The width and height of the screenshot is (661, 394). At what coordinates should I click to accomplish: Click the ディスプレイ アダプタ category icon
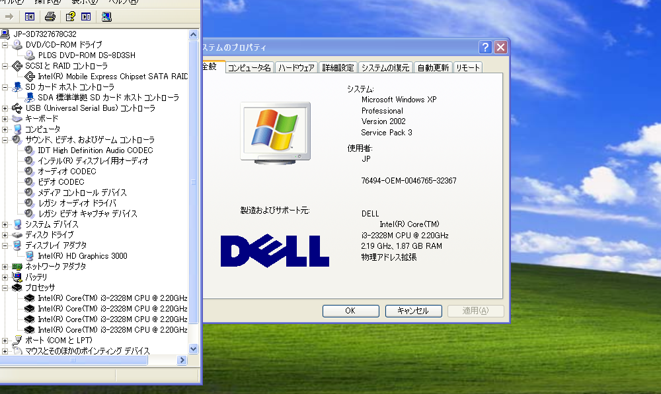pyautogui.click(x=17, y=245)
